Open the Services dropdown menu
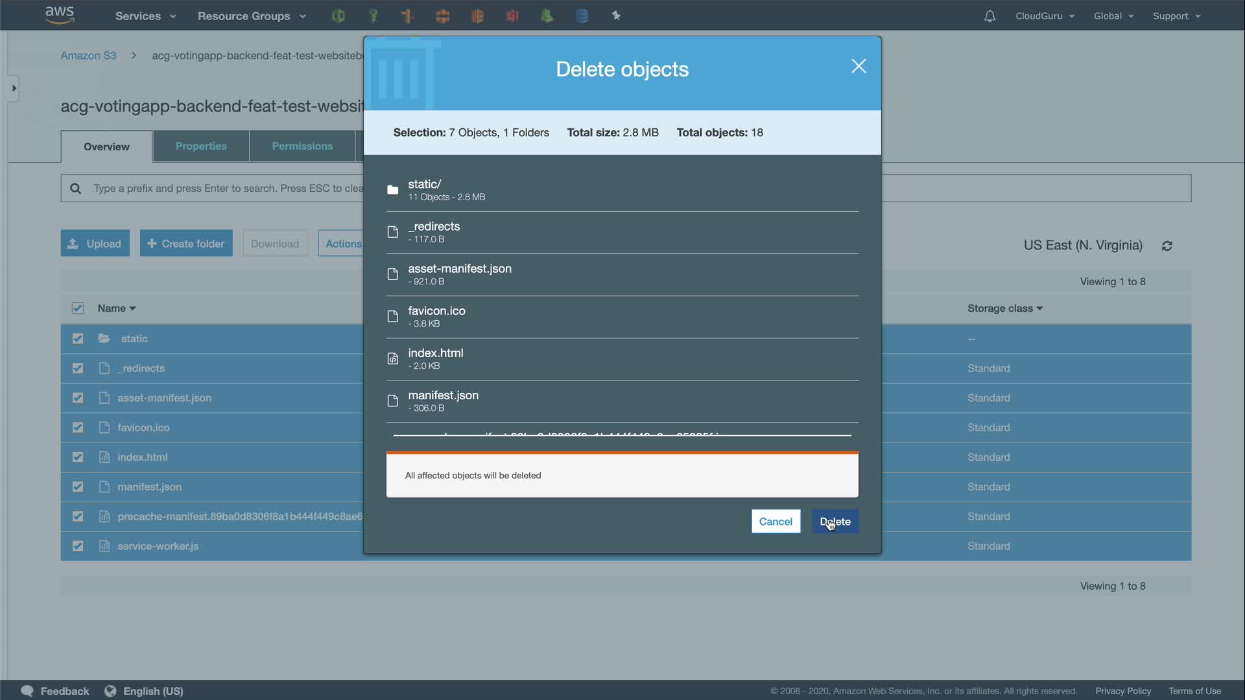This screenshot has height=700, width=1245. [145, 16]
